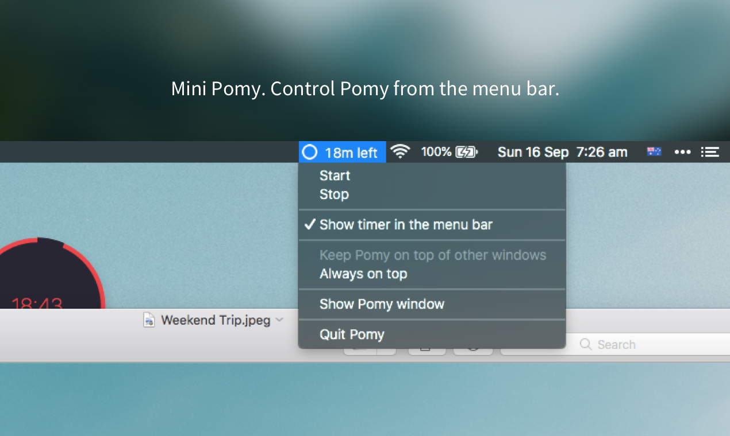Select 'Quit Pomy' from the menu
Screen dimensions: 730x436
432,334
